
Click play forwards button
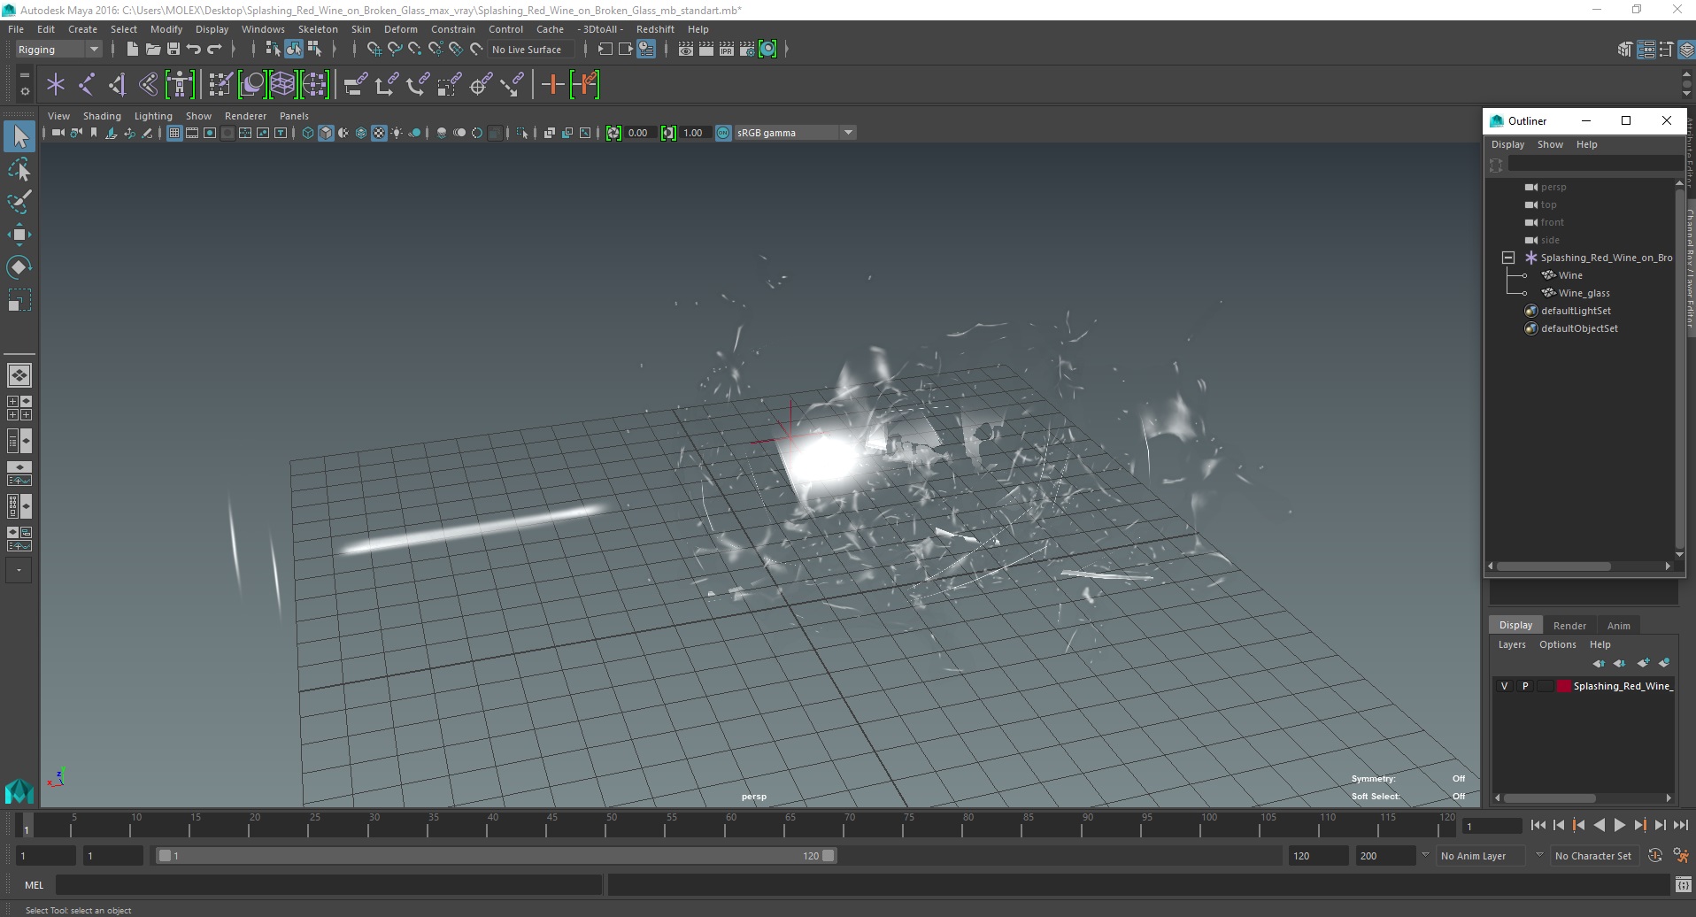[x=1619, y=825]
